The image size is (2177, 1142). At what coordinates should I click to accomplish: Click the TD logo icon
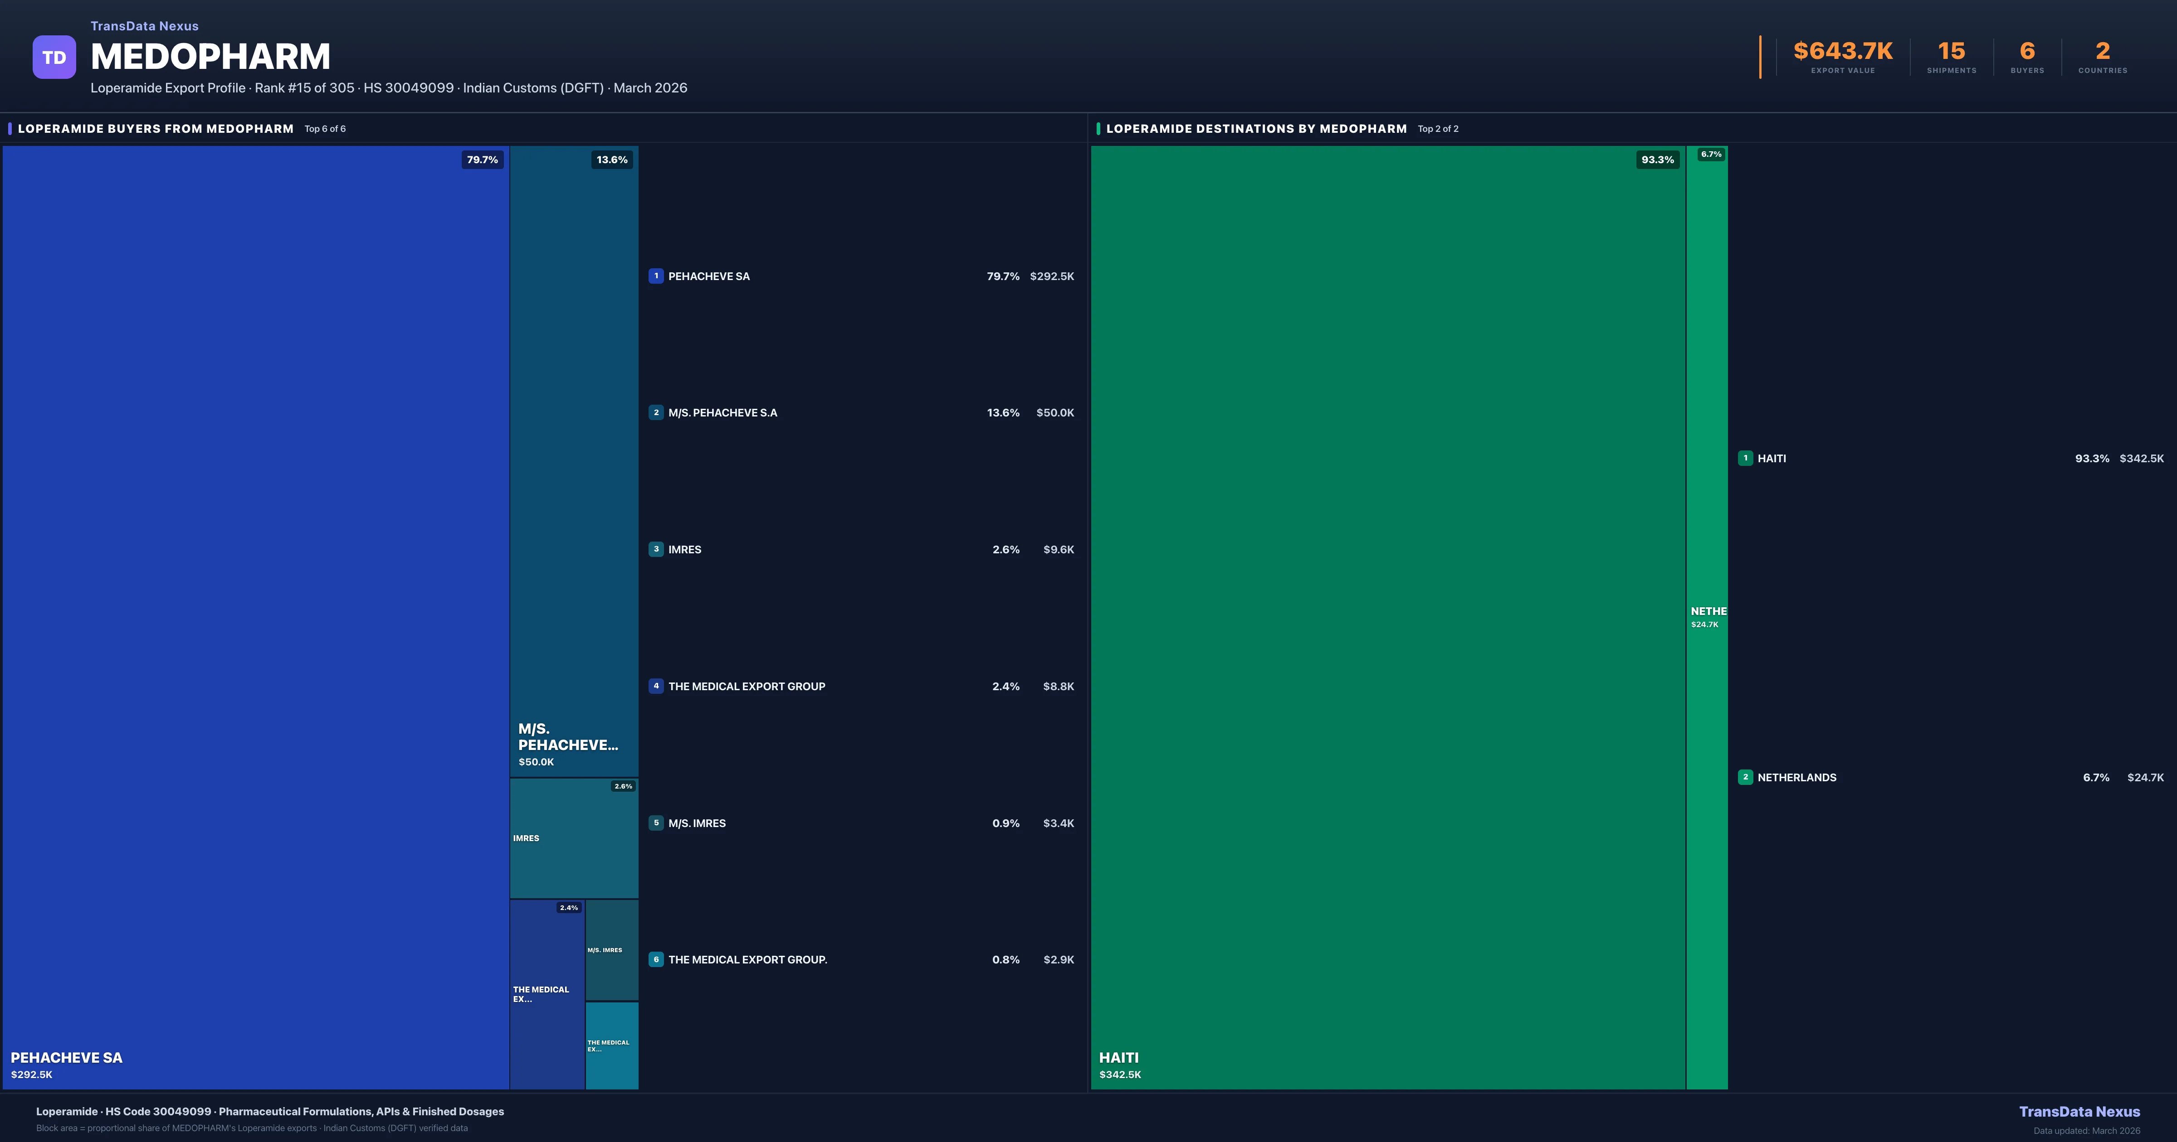click(54, 57)
